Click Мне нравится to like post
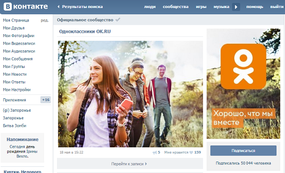 tap(176, 152)
